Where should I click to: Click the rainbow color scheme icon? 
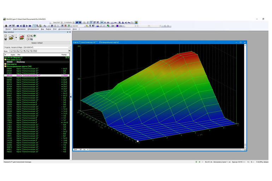pyautogui.click(x=136, y=23)
